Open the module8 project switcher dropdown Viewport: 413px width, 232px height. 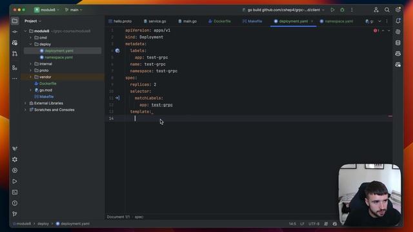click(x=46, y=10)
